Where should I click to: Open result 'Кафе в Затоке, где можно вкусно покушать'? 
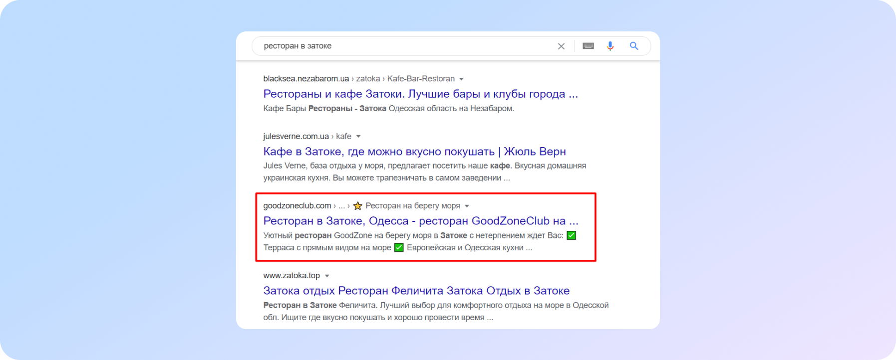414,152
